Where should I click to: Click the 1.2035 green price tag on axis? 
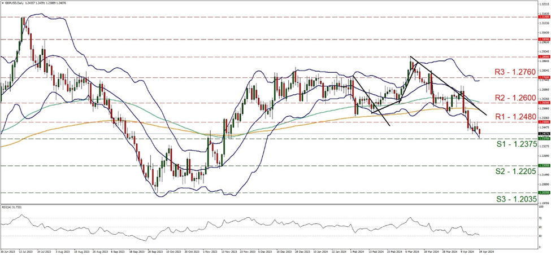tap(544, 192)
